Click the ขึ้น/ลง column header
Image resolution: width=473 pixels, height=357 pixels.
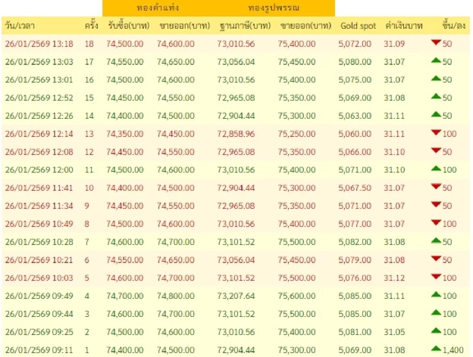pyautogui.click(x=452, y=26)
